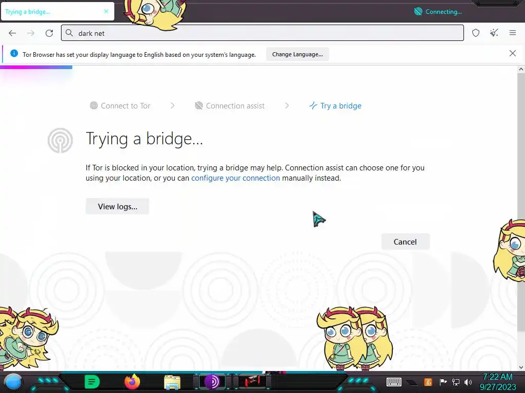Dismiss the language notification bar

point(513,53)
